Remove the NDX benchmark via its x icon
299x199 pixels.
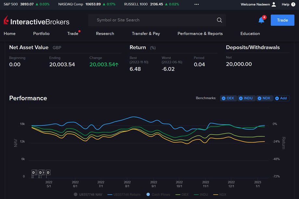click(x=259, y=98)
